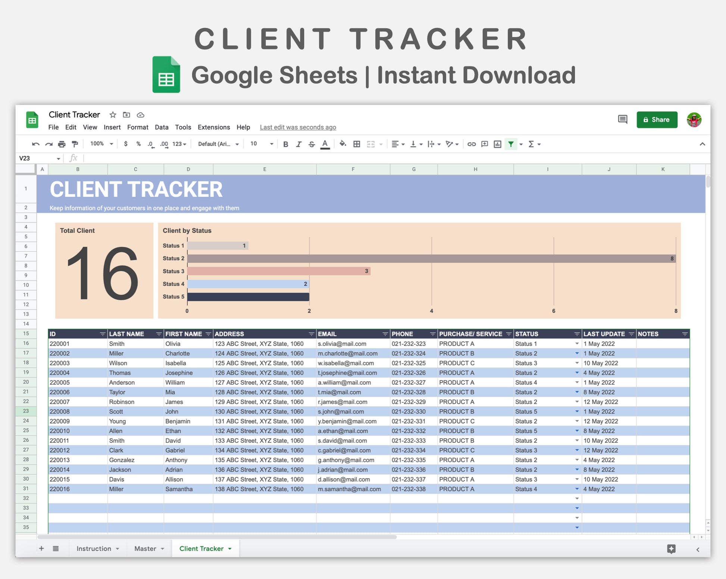Switch to the Master sheet tab

(145, 548)
